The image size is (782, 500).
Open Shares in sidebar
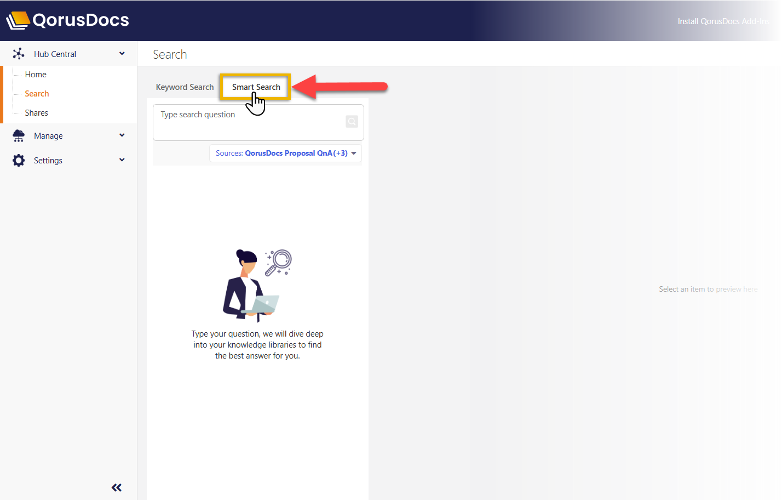click(x=36, y=113)
